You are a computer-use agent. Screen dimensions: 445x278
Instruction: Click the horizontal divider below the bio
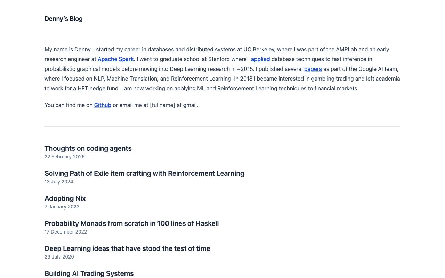point(222,126)
